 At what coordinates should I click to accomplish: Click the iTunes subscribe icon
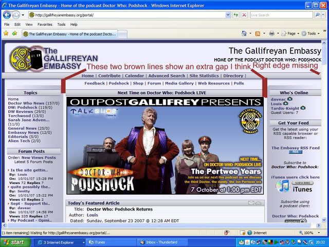tap(295, 186)
